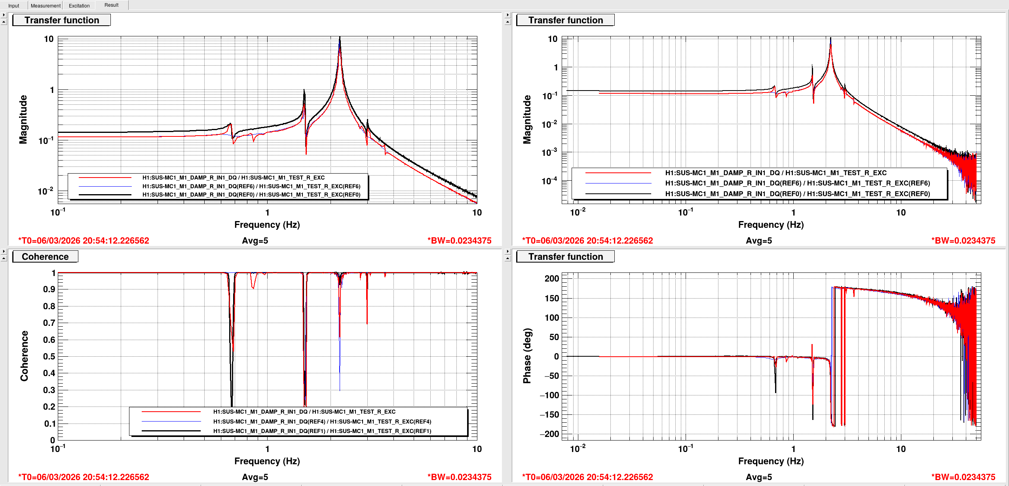This screenshot has height=486, width=1009.
Task: Click red line sample in Coherence legend
Action: [171, 412]
